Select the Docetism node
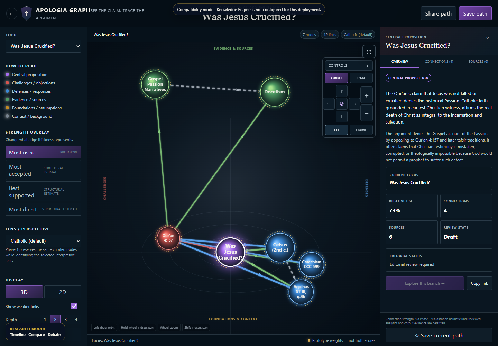The height and width of the screenshot is (346, 498). [x=275, y=92]
